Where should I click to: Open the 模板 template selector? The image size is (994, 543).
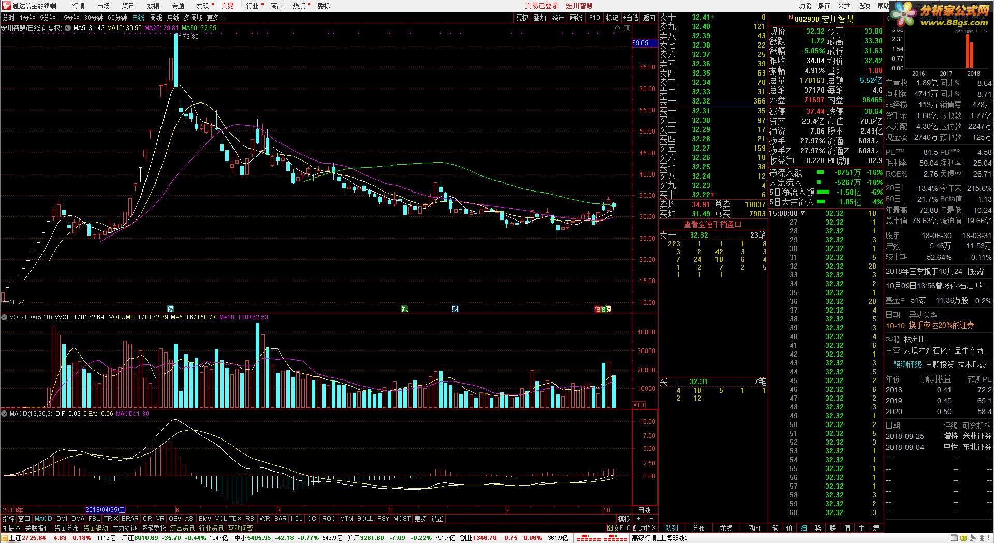click(x=624, y=519)
